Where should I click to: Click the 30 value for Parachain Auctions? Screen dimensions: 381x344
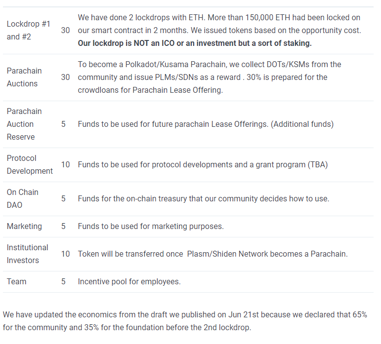tap(65, 77)
